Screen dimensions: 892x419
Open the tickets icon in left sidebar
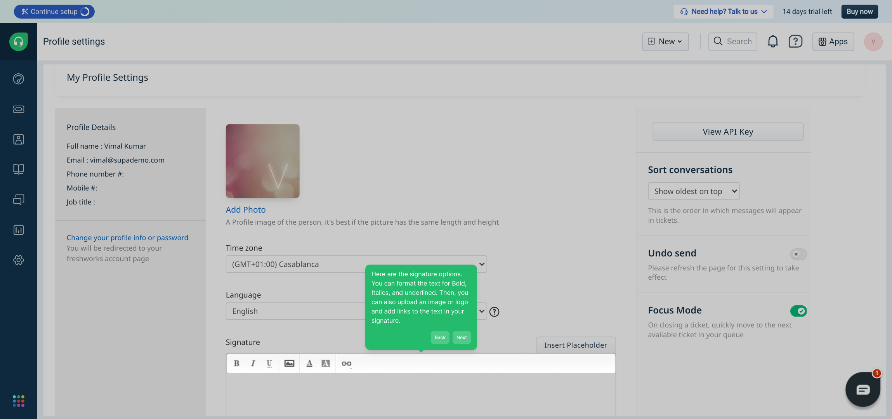[19, 109]
